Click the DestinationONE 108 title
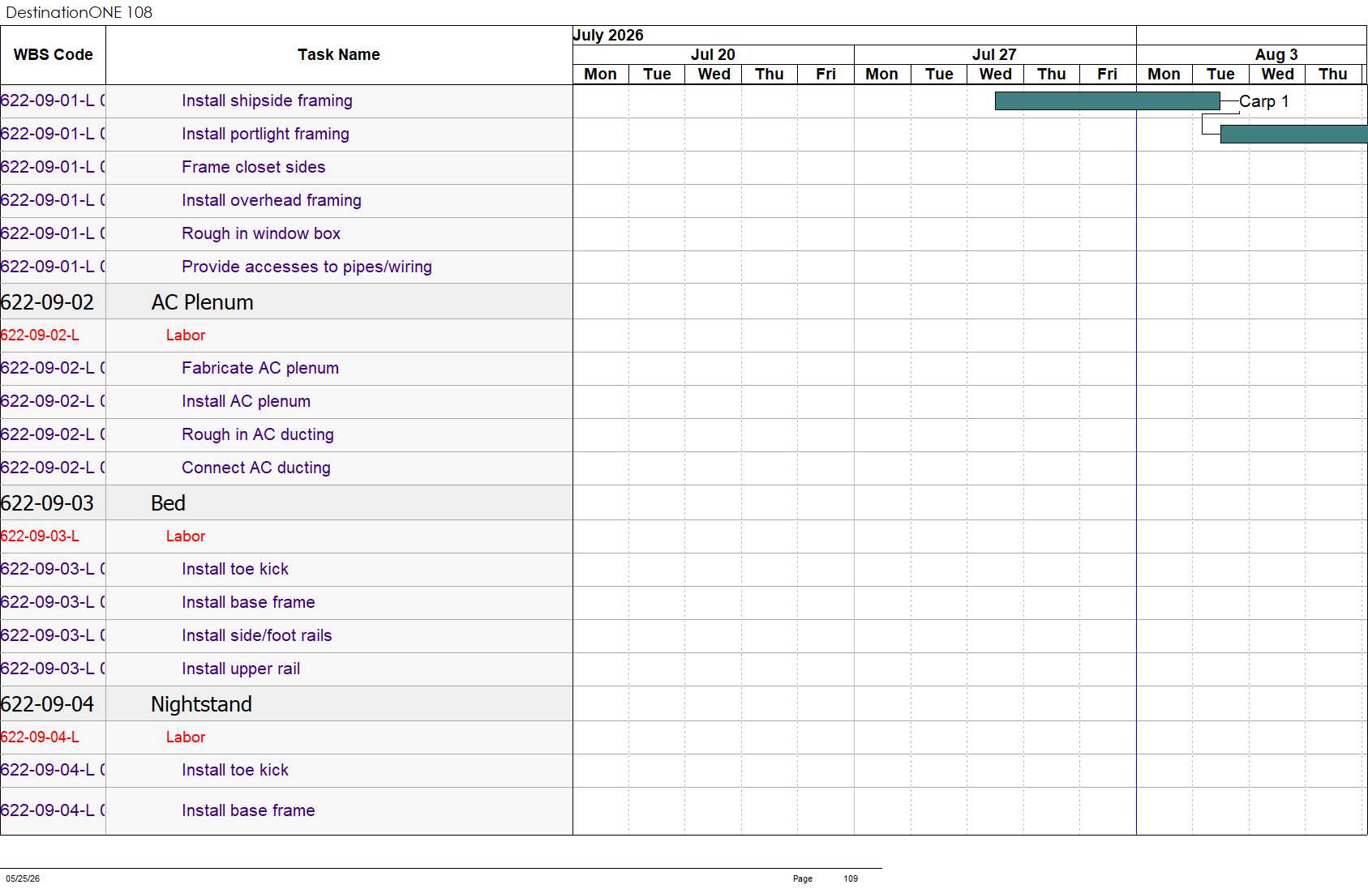The width and height of the screenshot is (1368, 889). [x=79, y=12]
